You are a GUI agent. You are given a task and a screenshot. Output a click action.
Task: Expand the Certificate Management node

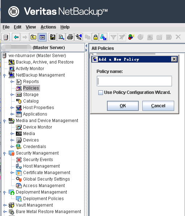(x=12, y=173)
